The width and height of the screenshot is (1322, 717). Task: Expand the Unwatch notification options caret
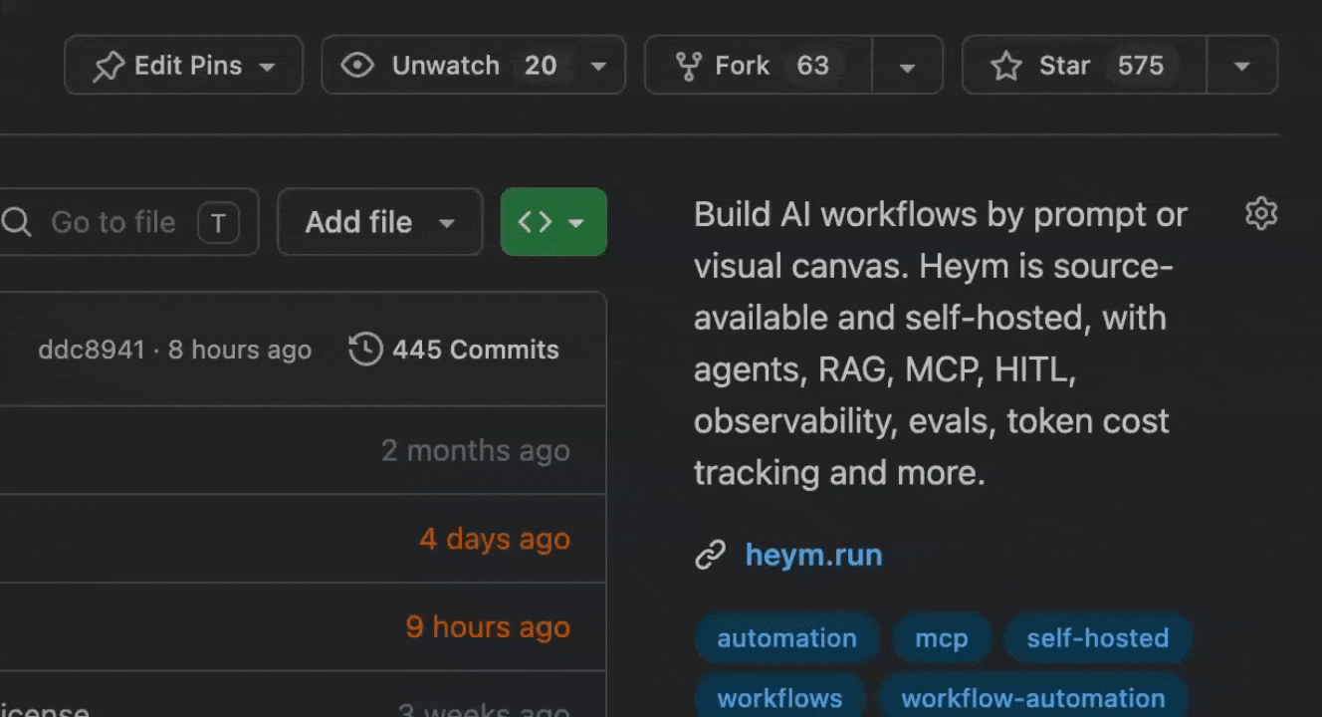pyautogui.click(x=598, y=67)
